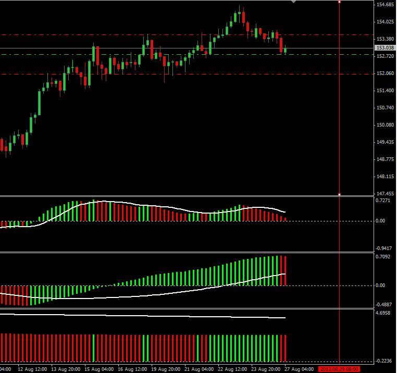The image size is (397, 373).
Task: Click the 151.400 price scale label
Action: [x=385, y=91]
